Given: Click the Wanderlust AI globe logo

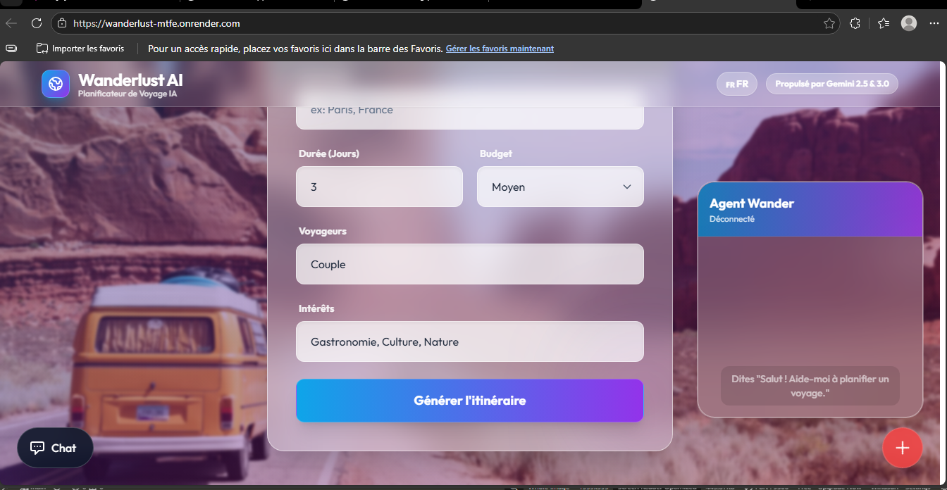Looking at the screenshot, I should (x=55, y=84).
